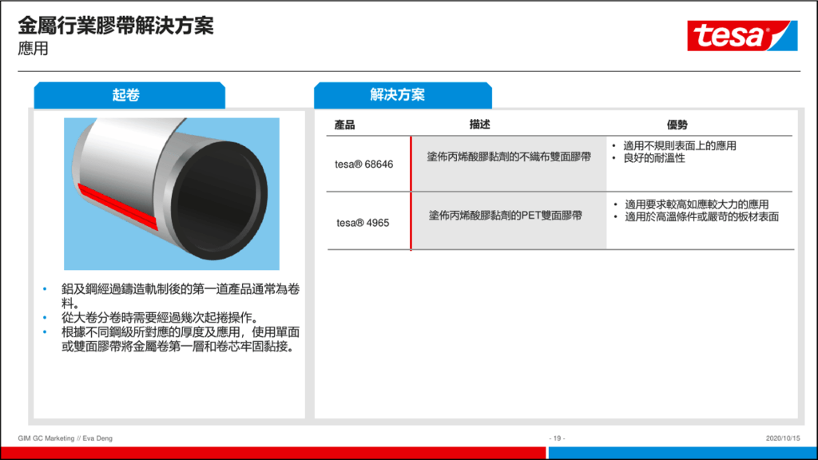818x460 pixels.
Task: Click the 產品 column header
Action: click(x=344, y=125)
